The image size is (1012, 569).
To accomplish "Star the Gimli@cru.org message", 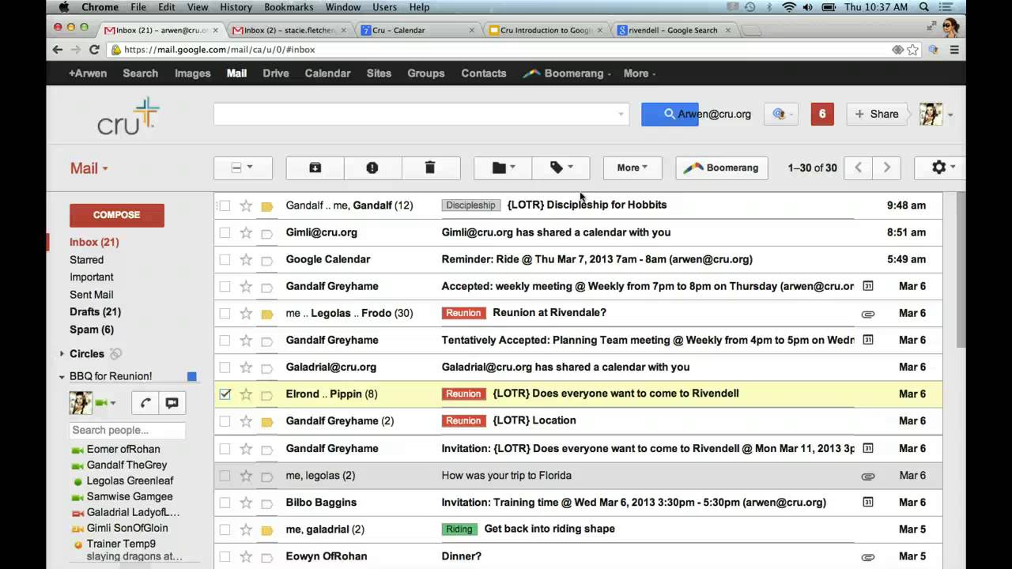I will 246,232.
